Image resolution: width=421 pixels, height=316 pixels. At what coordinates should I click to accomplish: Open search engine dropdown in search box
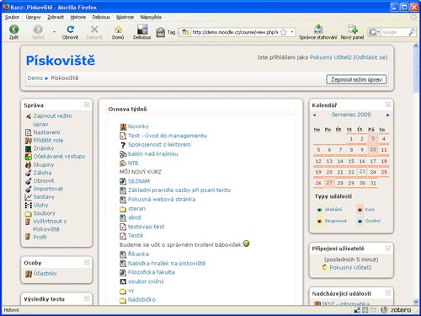click(378, 32)
